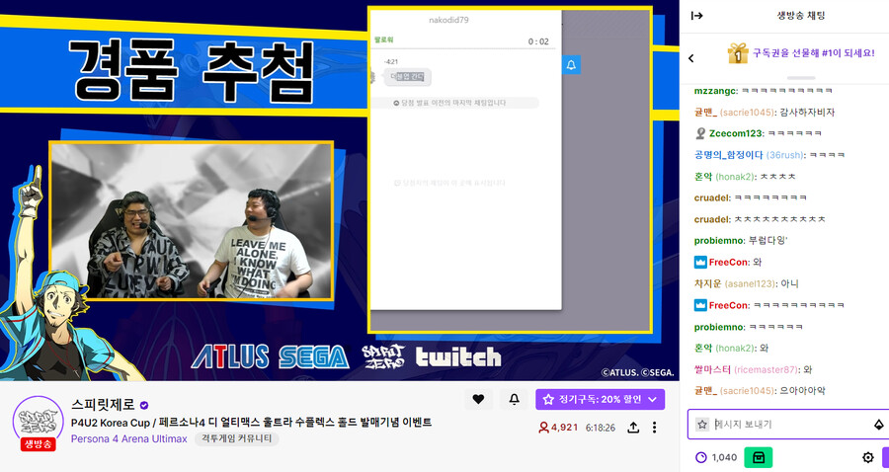Screen dimensions: 889x472
Task: Click the gift subscription banner text
Action: click(x=813, y=53)
